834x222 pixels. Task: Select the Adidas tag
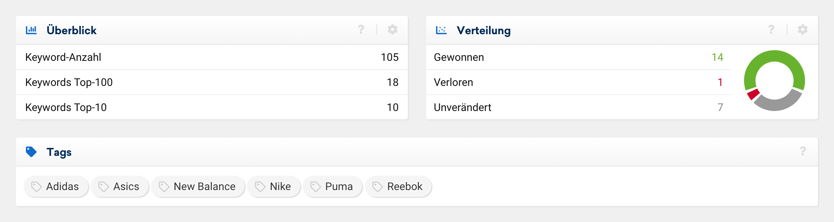tap(56, 187)
